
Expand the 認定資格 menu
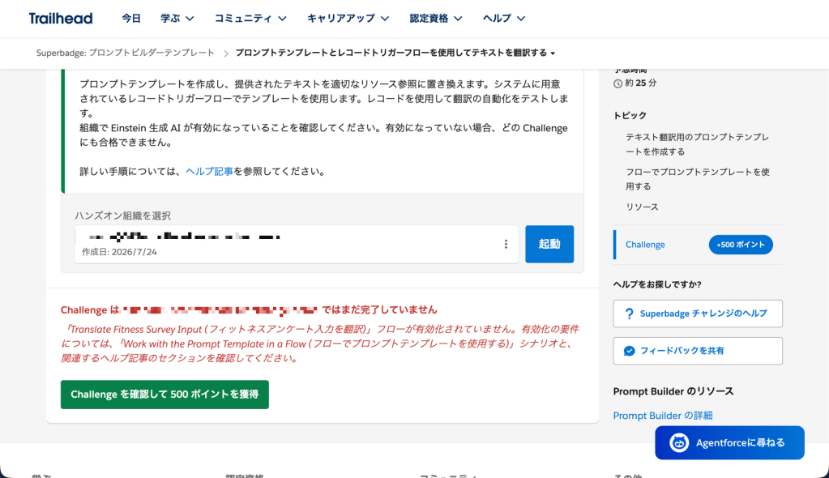coord(436,19)
